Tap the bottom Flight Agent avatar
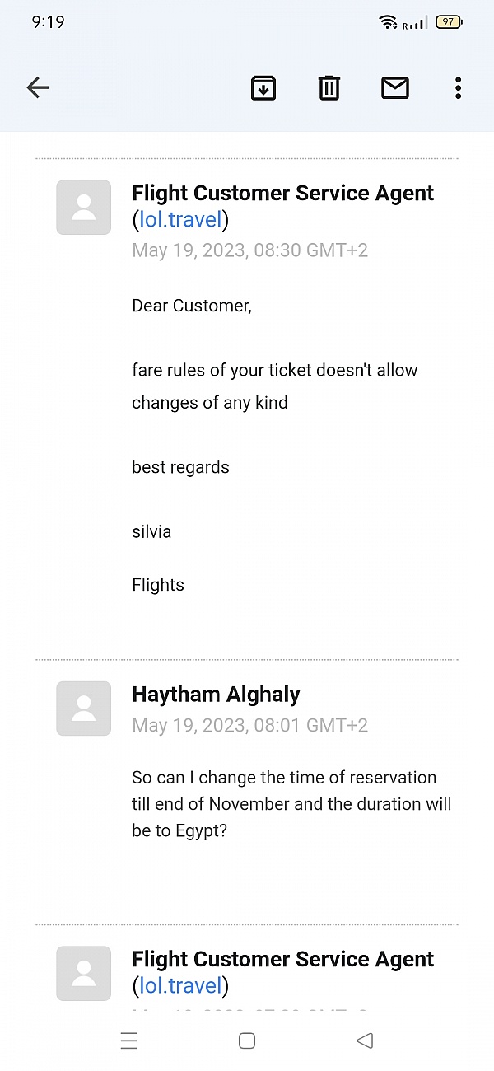494x1071 pixels. pos(83,973)
